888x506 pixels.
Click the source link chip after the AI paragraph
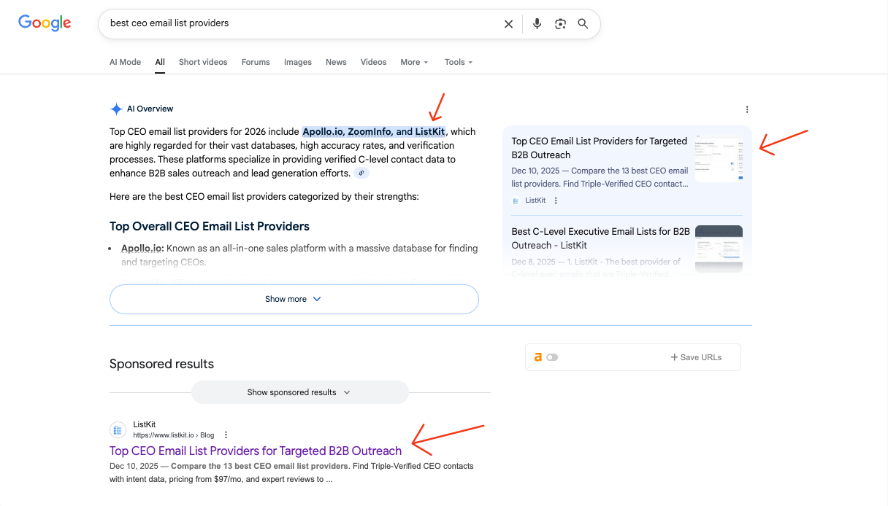tap(361, 173)
